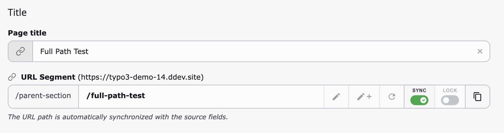Image resolution: width=504 pixels, height=133 pixels.
Task: Click the https://typo3-demo-14.ddev.site base URL
Action: tap(141, 77)
